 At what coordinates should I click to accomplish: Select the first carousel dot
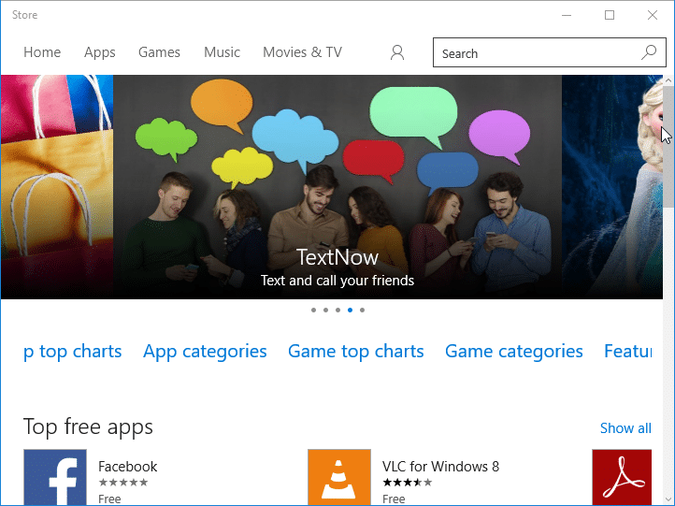pos(313,310)
